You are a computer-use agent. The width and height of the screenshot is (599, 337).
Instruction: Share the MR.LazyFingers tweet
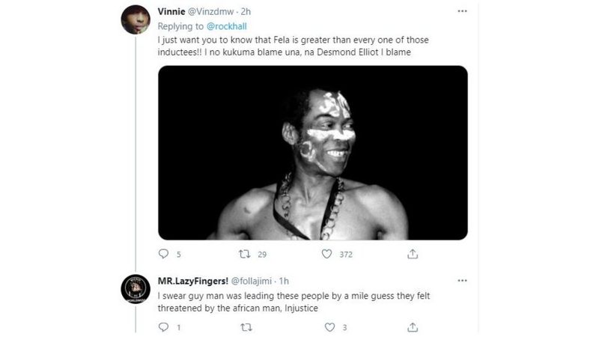pos(412,327)
